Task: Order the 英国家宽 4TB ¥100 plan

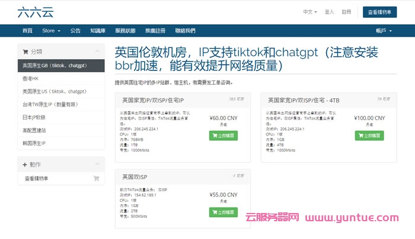Action: coord(369,135)
